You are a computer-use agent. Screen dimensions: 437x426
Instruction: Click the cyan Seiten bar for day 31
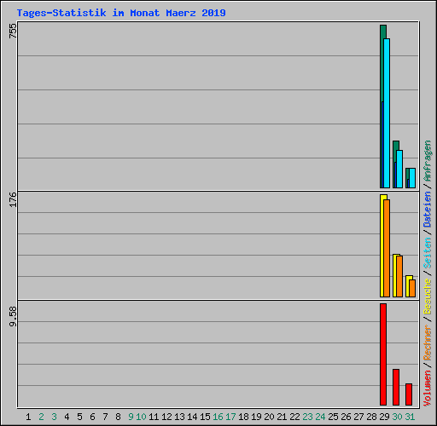412,178
